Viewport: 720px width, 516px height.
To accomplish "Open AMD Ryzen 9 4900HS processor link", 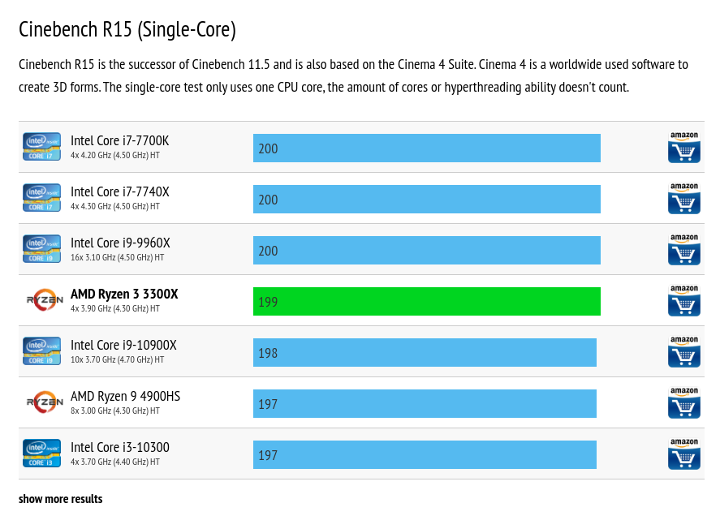I will coord(125,397).
